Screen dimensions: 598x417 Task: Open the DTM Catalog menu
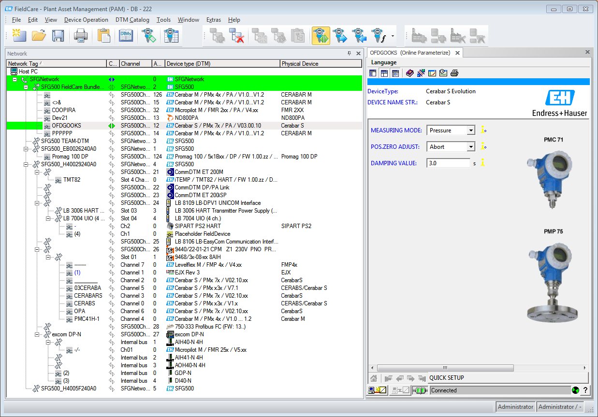pos(132,20)
